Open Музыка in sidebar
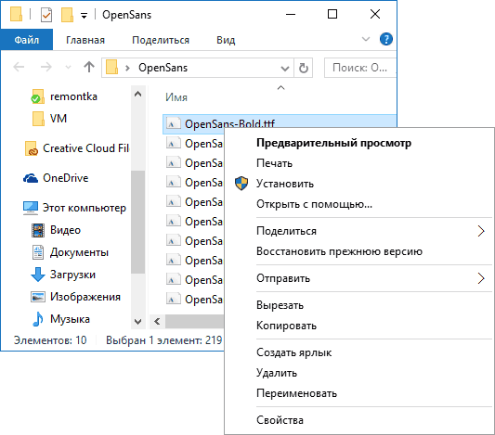 pyautogui.click(x=70, y=319)
